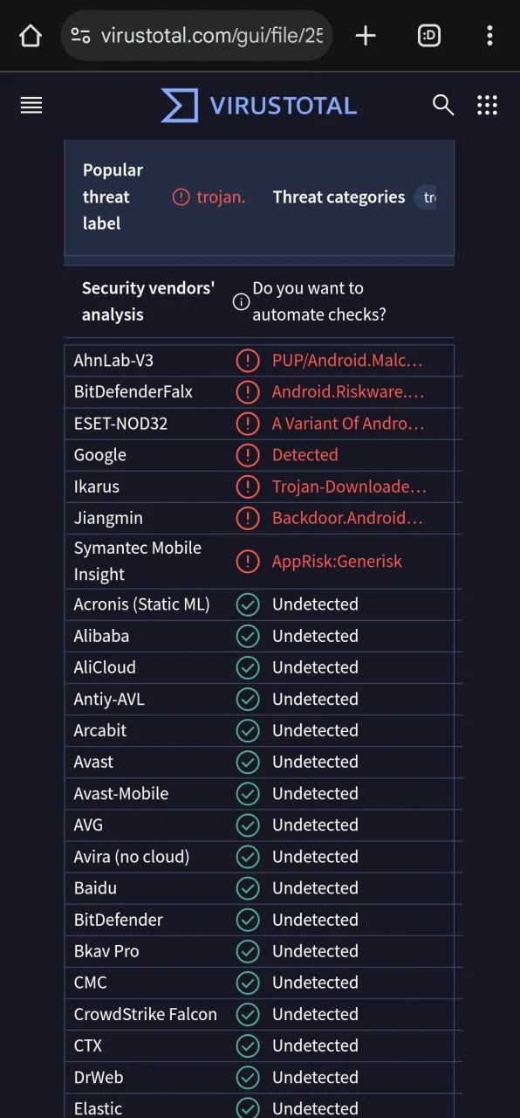Open the apps grid icon
520x1118 pixels.
[x=487, y=106]
